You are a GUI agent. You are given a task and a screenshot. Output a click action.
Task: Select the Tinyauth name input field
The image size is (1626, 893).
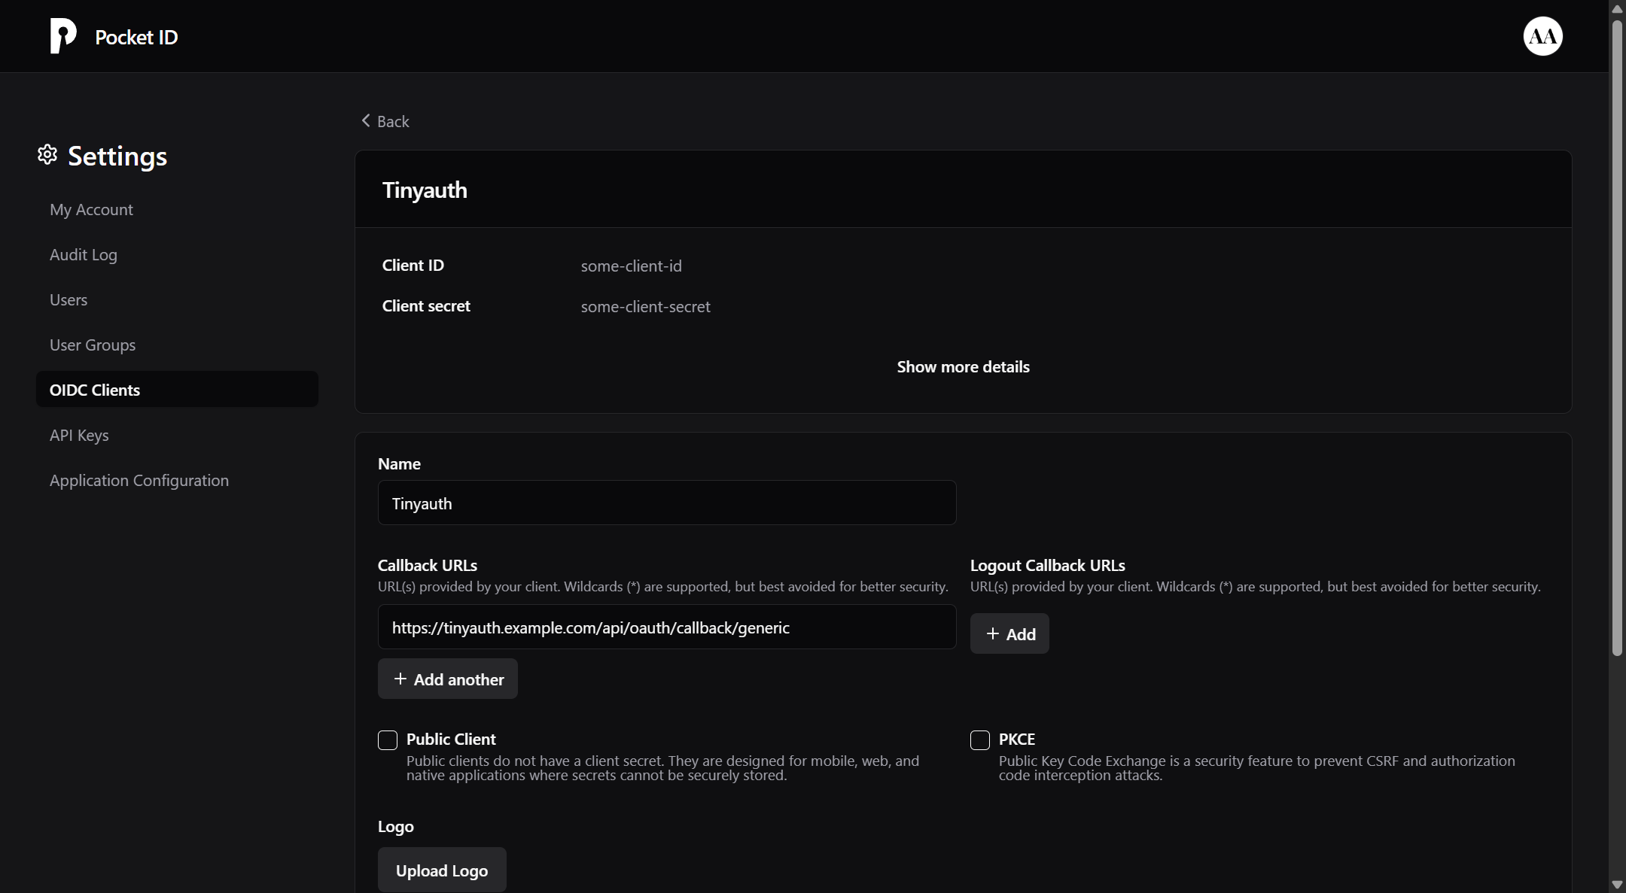[666, 503]
